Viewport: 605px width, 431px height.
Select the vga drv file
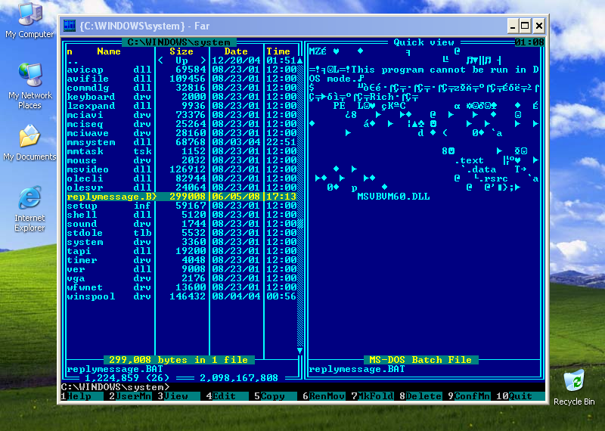coord(181,278)
